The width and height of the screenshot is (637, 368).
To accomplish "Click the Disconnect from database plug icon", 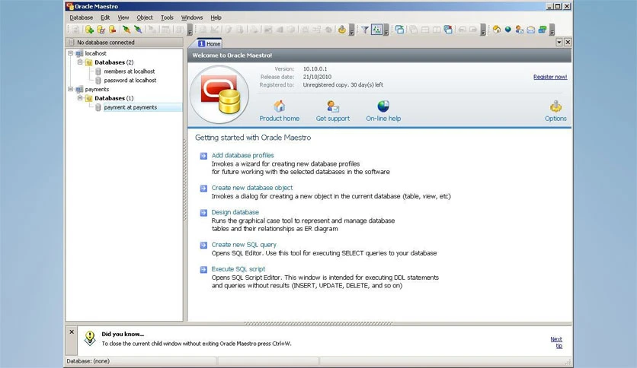I will 138,30.
